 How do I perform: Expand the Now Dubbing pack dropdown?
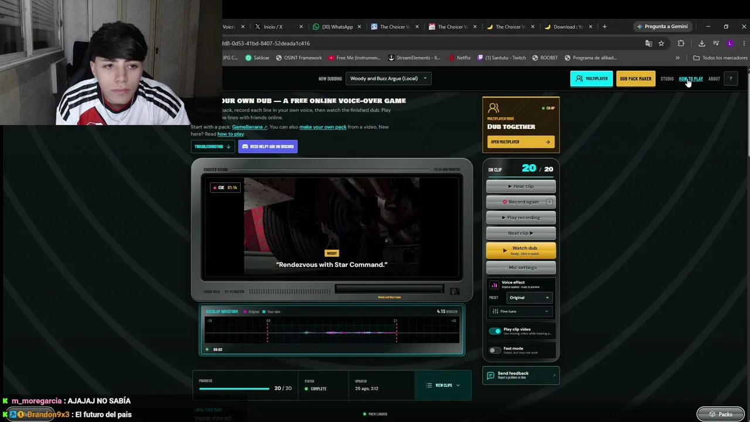click(x=388, y=79)
